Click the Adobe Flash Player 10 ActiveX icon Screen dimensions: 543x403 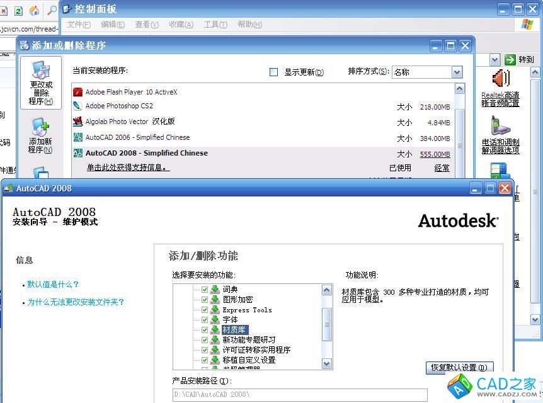pos(78,92)
